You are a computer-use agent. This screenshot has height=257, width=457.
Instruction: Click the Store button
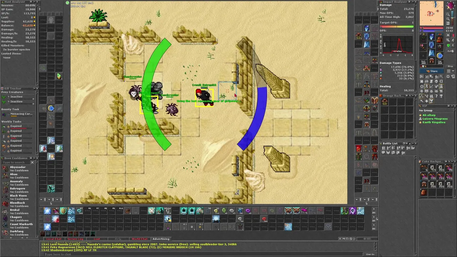(x=432, y=71)
